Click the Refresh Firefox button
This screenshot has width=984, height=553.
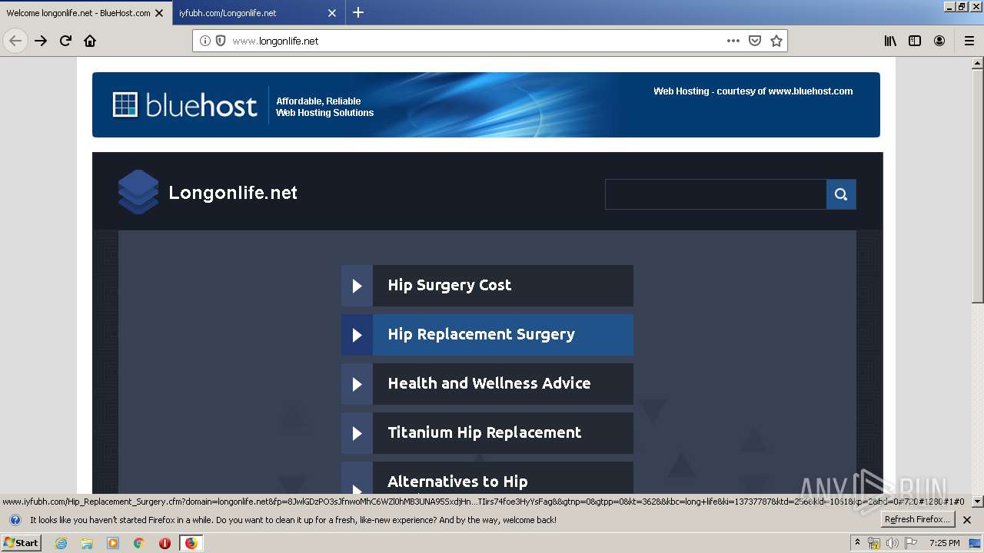917,520
